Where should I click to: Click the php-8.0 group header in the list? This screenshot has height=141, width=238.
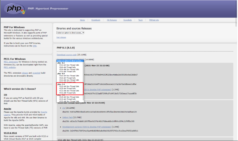61,74
